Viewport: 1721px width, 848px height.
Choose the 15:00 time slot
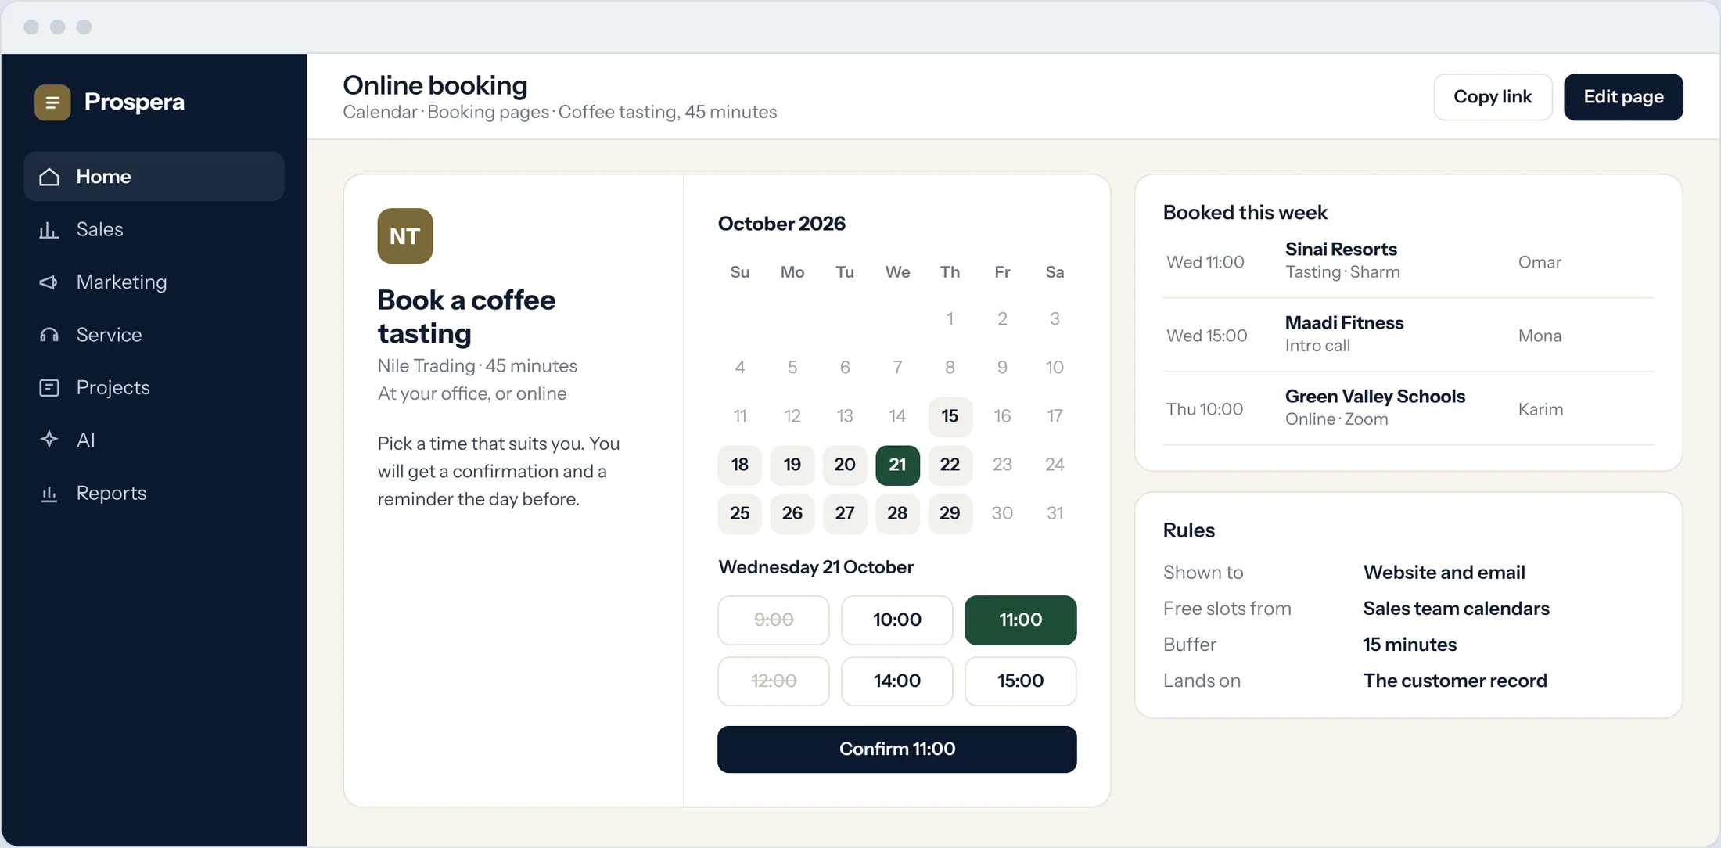(1021, 681)
